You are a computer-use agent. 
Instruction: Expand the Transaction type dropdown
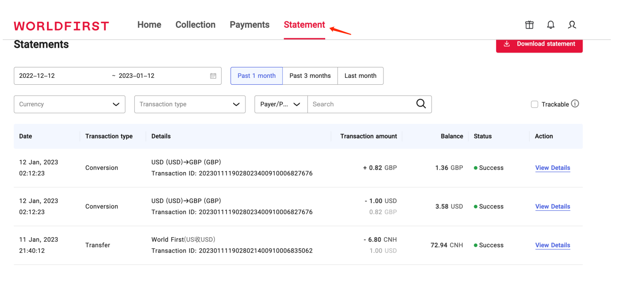click(x=190, y=104)
